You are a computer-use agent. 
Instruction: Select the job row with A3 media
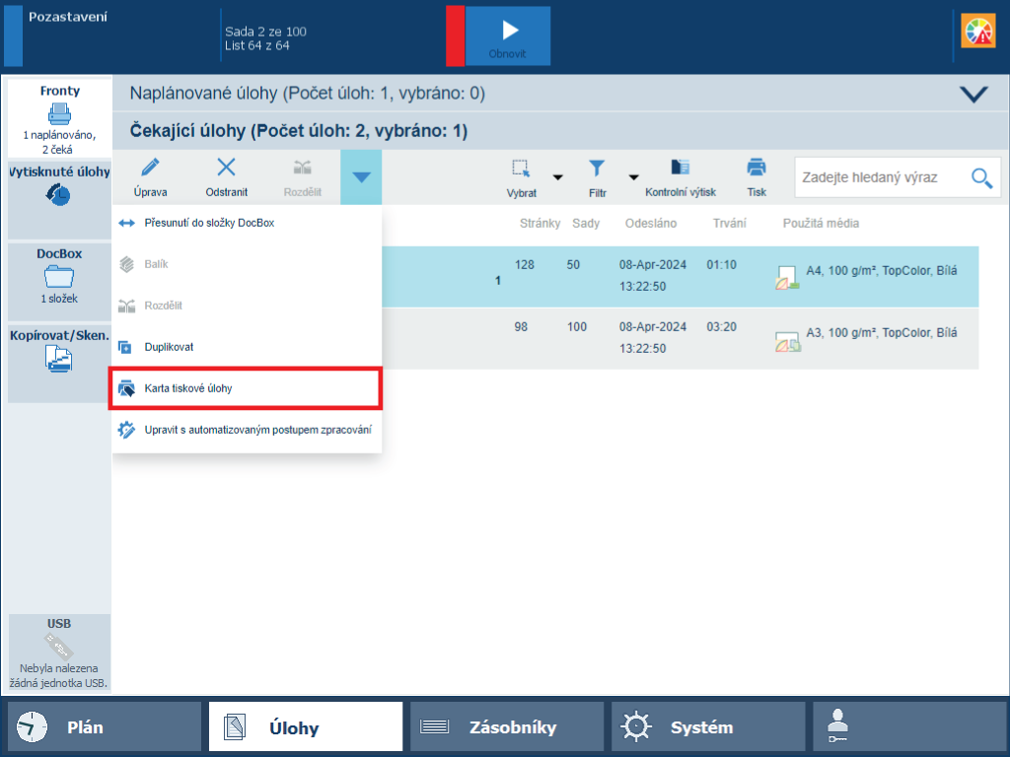tap(681, 339)
